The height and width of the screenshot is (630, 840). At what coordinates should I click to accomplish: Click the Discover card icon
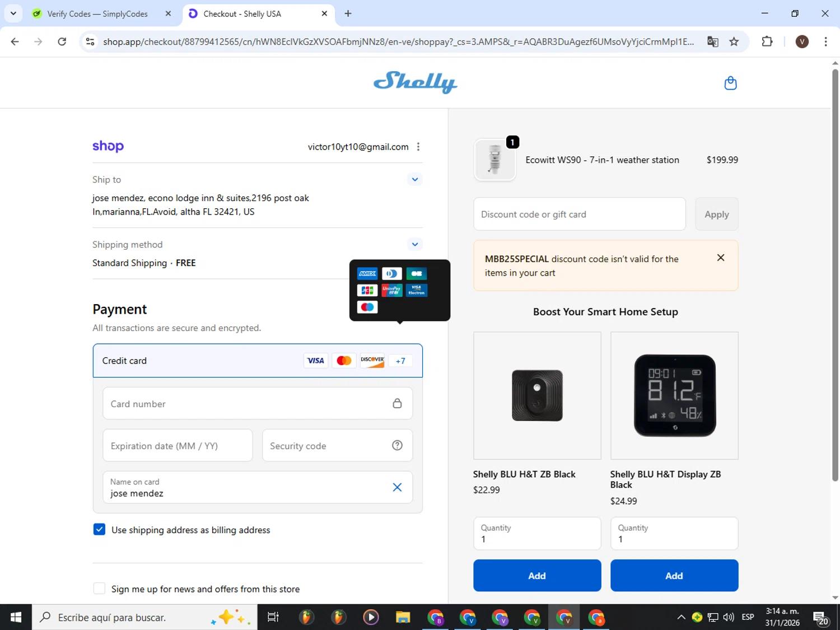[372, 361]
